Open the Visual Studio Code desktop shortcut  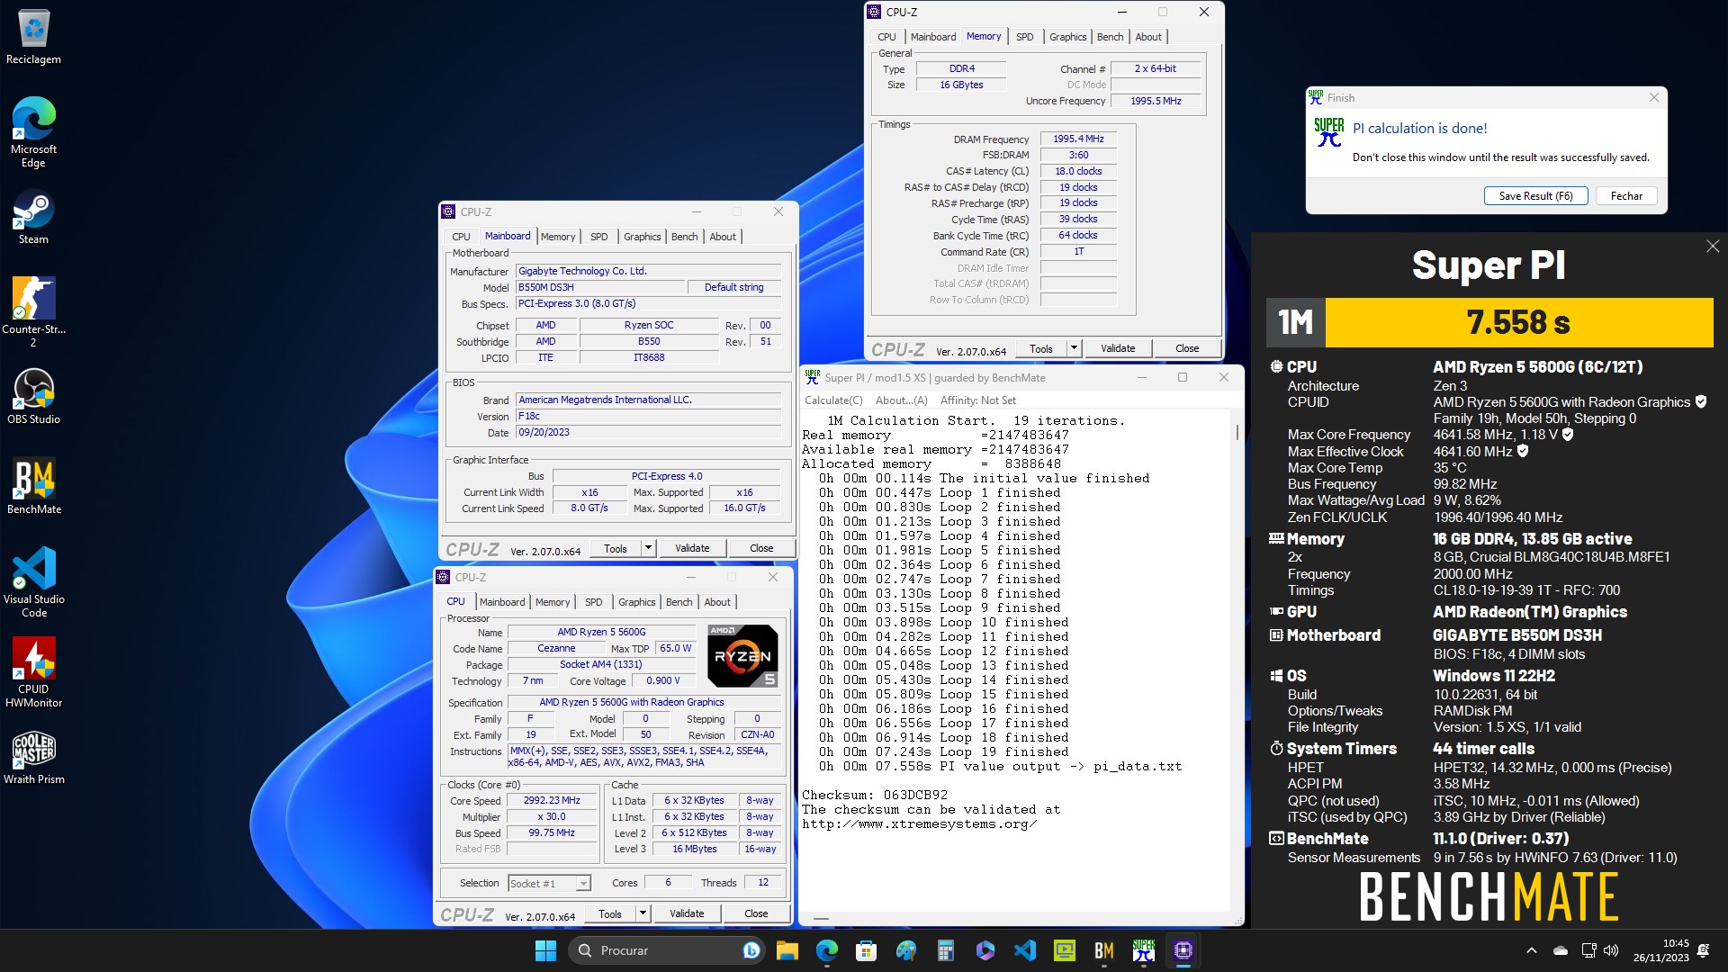coord(33,582)
